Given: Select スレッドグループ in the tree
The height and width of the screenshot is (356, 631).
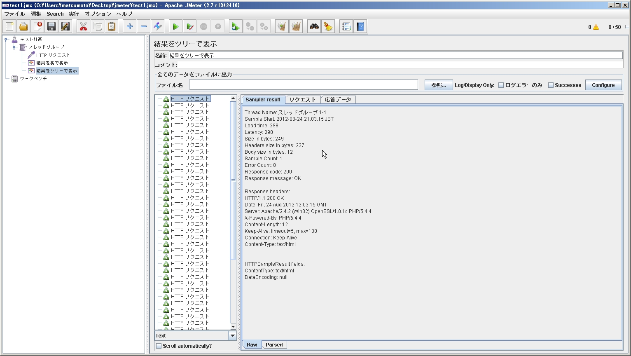Looking at the screenshot, I should (x=46, y=47).
